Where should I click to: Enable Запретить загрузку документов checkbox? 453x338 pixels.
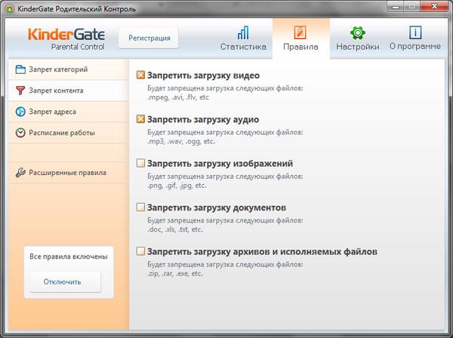140,207
